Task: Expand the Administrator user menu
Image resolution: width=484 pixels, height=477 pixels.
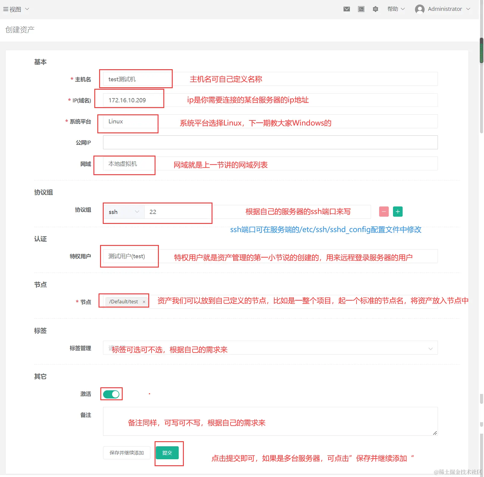Action: tap(449, 9)
